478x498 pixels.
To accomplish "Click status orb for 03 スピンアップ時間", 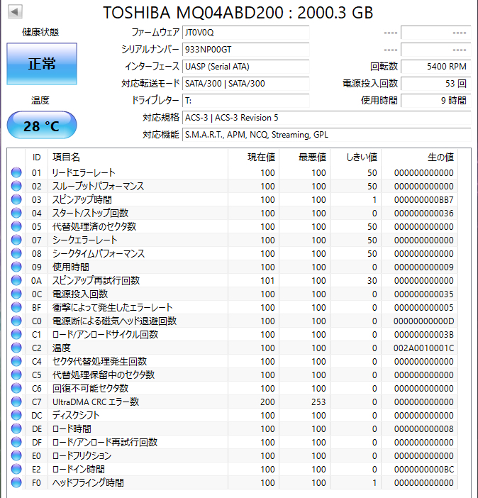I will coord(16,199).
